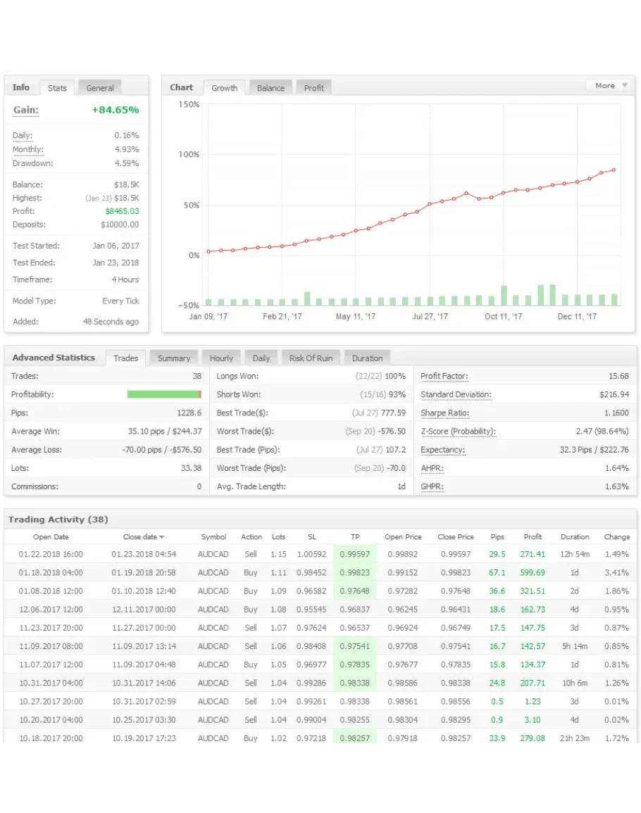Select the Growth chart tab
641x813 pixels.
click(x=224, y=88)
